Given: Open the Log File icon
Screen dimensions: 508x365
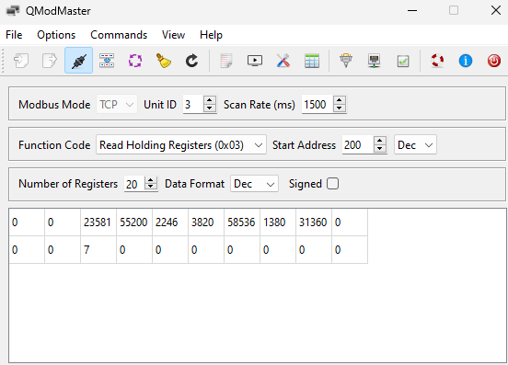Looking at the screenshot, I should point(226,61).
